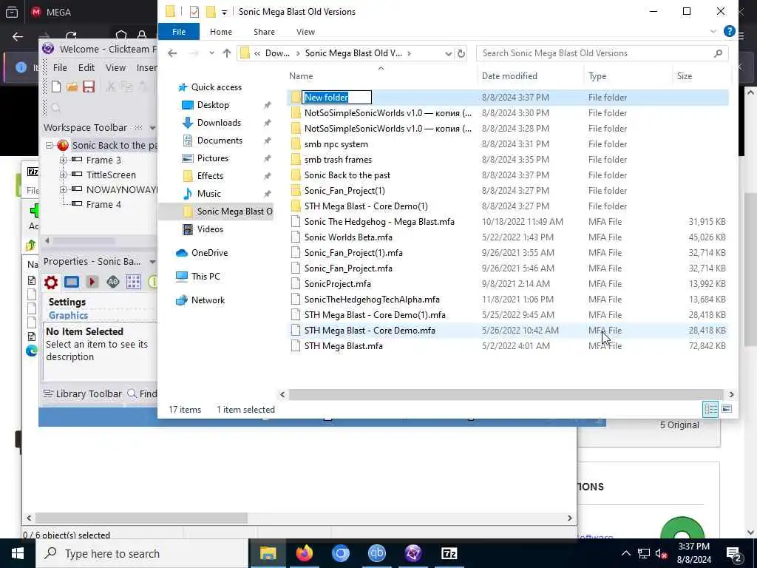
Task: Click the Save floppy icon in Clickteam toolbar
Action: 89,87
